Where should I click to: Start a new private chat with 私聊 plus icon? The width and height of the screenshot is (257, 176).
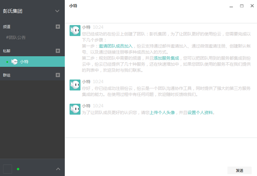(58, 51)
